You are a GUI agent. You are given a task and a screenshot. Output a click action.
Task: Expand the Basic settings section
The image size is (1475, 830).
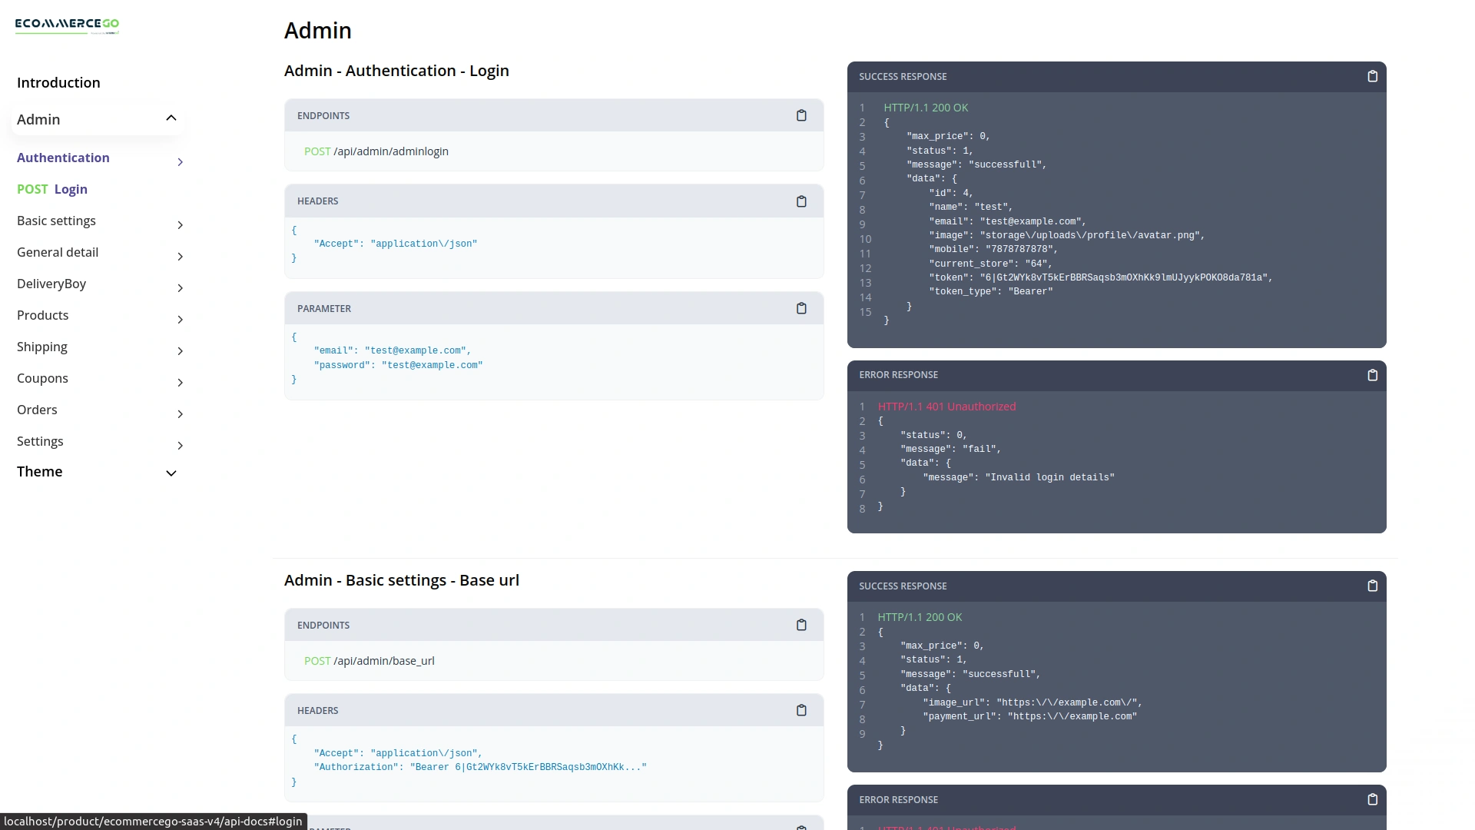pos(55,221)
